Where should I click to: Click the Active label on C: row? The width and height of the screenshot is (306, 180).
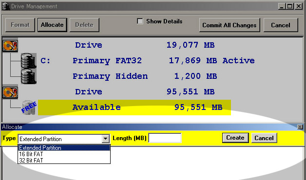(238, 61)
